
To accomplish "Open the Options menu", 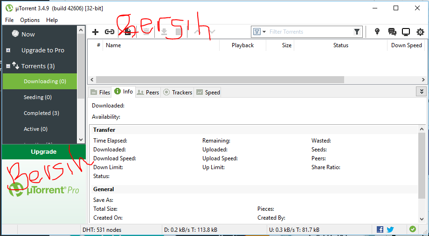I will (x=30, y=20).
